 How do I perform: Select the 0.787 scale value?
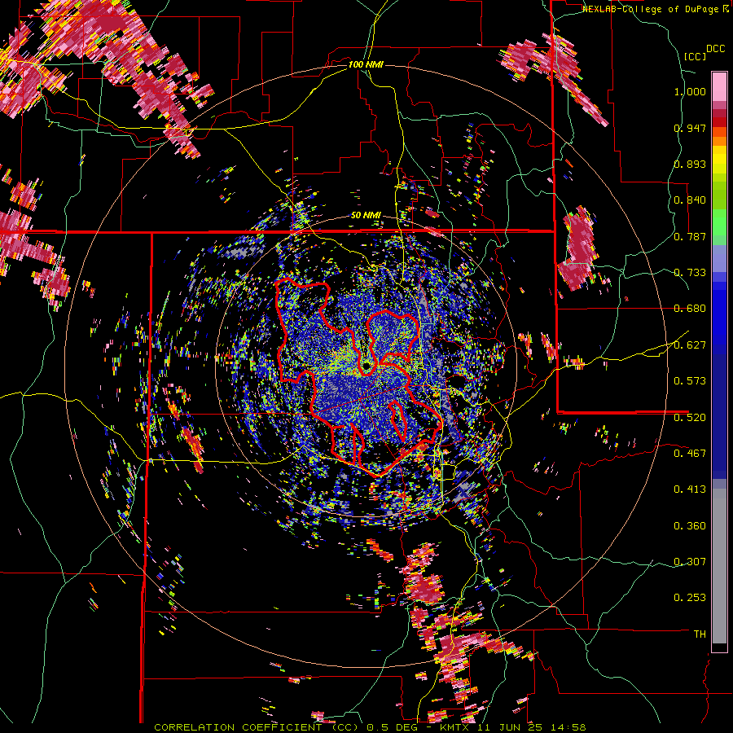(690, 236)
